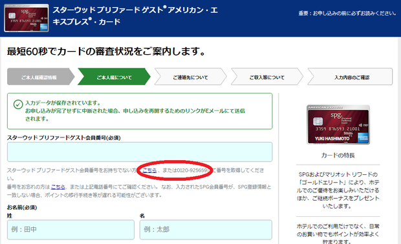Viewport: 401px width, 244px height.
Task: Select the 入力内容のご確認 step
Action: [351, 77]
